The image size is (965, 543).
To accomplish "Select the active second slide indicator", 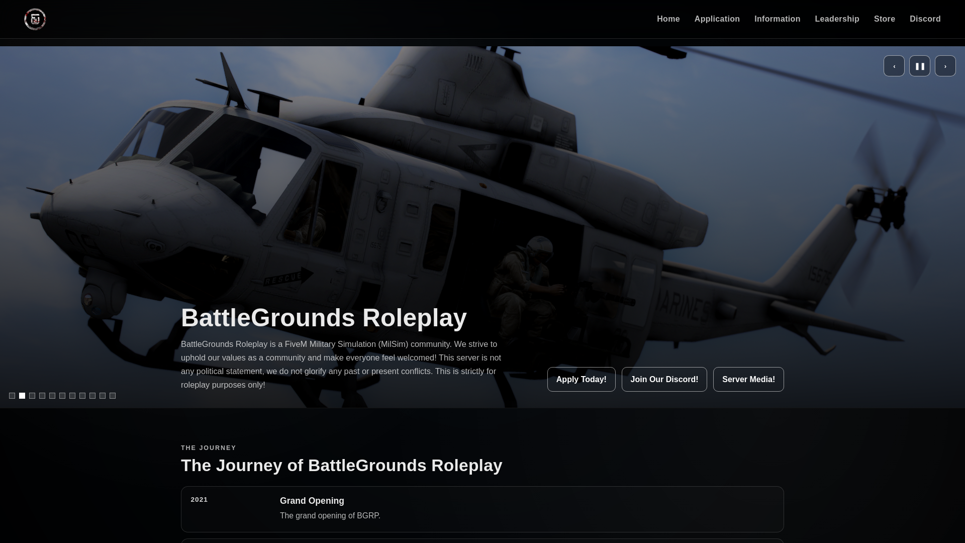I will coord(22,396).
